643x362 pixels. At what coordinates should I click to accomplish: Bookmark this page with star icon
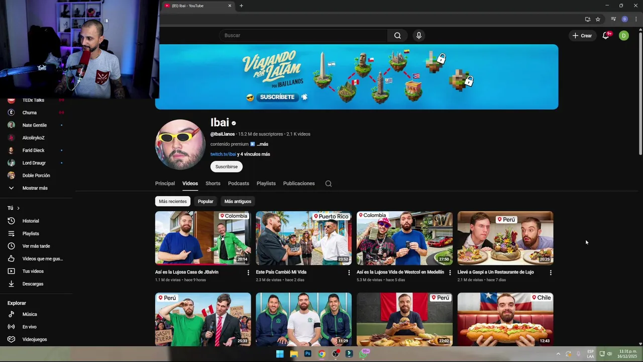pyautogui.click(x=598, y=19)
